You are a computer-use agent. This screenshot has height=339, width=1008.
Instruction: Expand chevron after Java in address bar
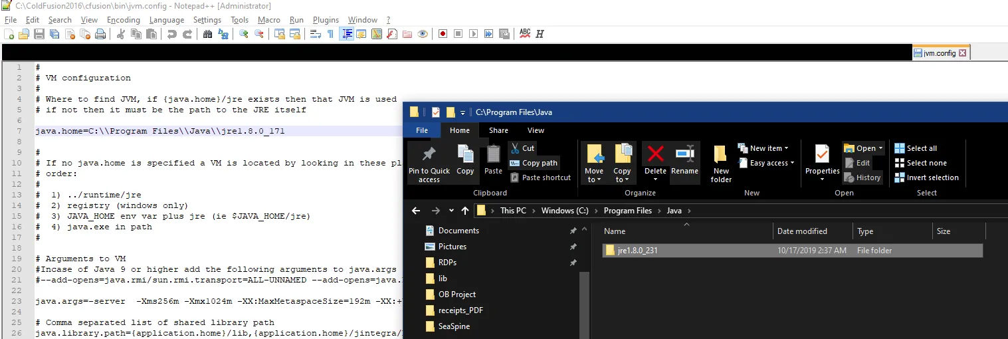coord(689,211)
